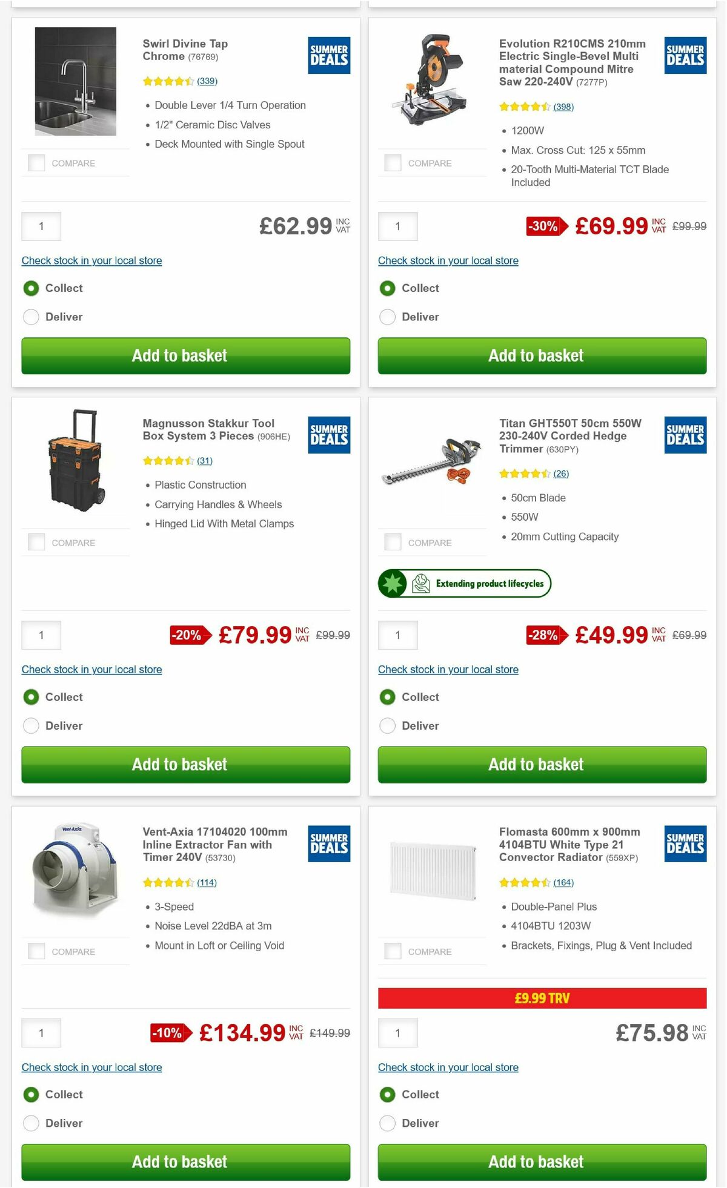Screen dimensions: 727x1188
Task: Check stock in your local store for the Tap
Action: click(x=91, y=260)
